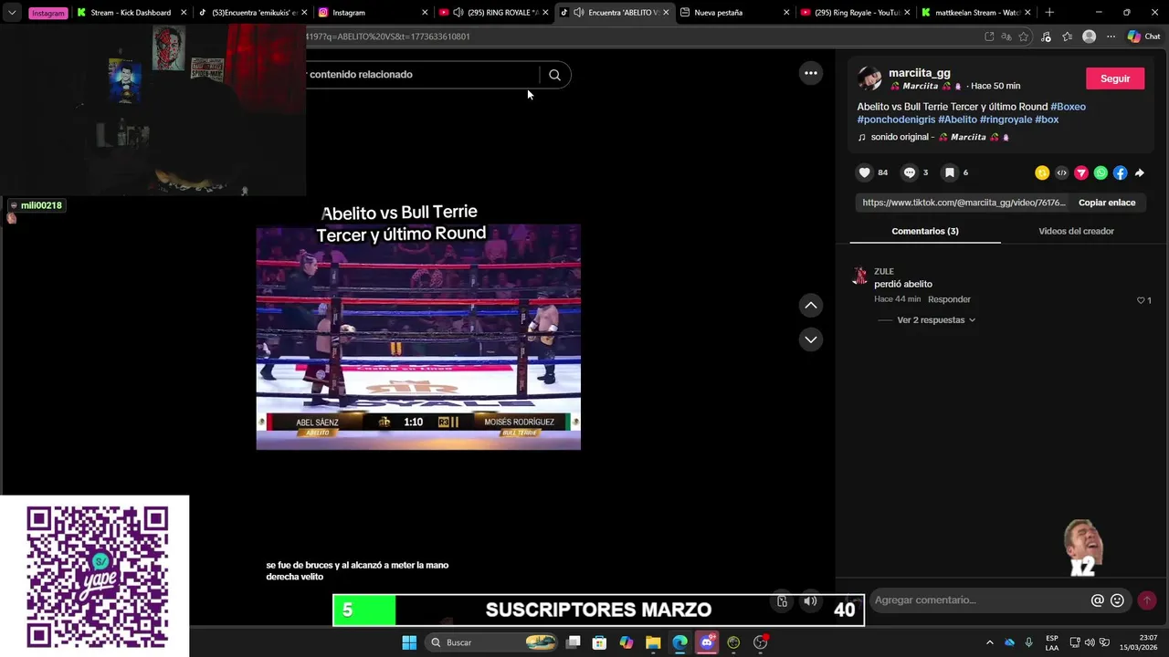Expand Ver 2 respuestas replies
This screenshot has height=657, width=1169.
pyautogui.click(x=936, y=320)
